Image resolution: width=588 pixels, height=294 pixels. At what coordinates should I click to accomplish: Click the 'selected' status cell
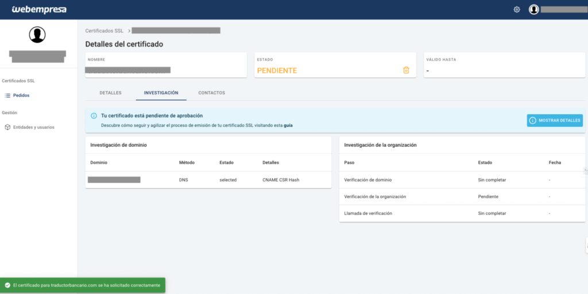pos(228,180)
